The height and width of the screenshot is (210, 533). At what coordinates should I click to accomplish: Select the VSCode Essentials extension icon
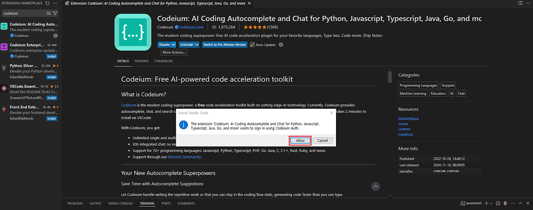[x=4, y=88]
